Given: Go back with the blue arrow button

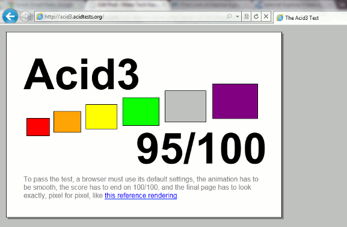Looking at the screenshot, I should pos(10,16).
